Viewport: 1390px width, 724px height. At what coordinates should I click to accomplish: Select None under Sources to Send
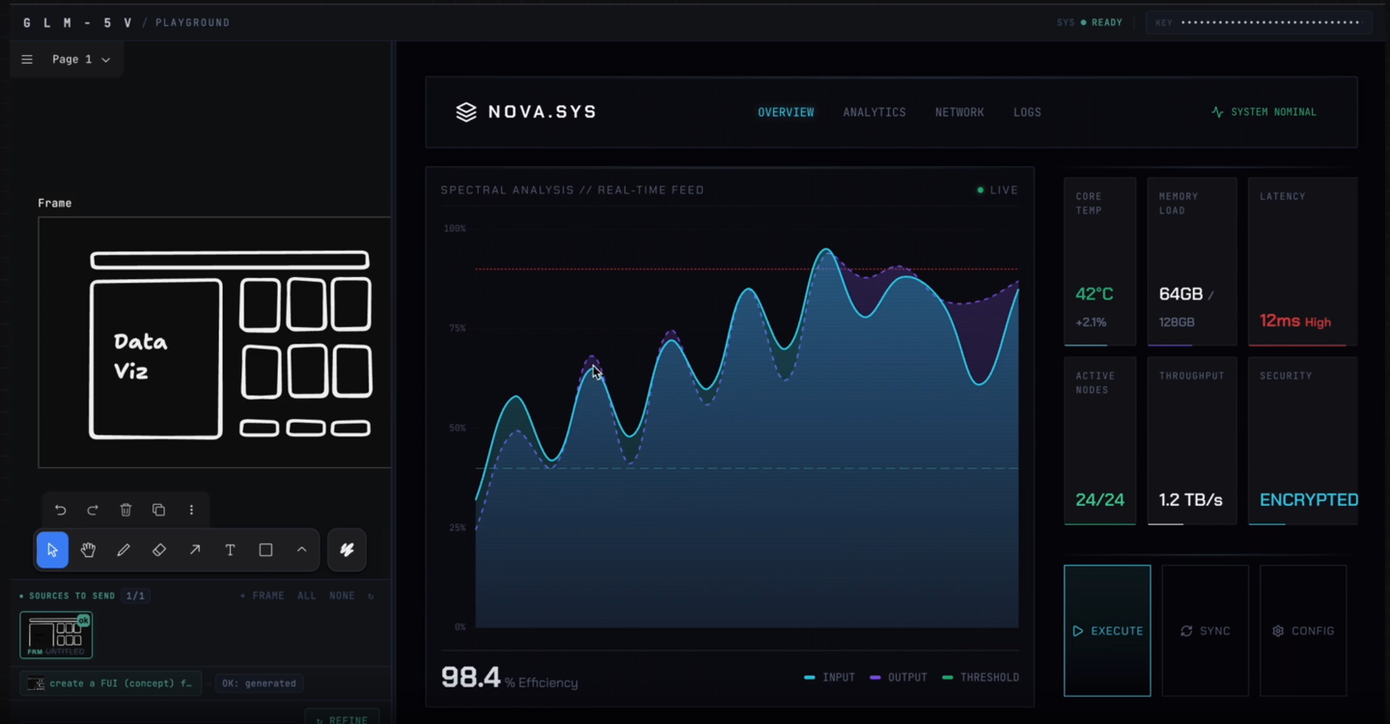click(x=342, y=597)
